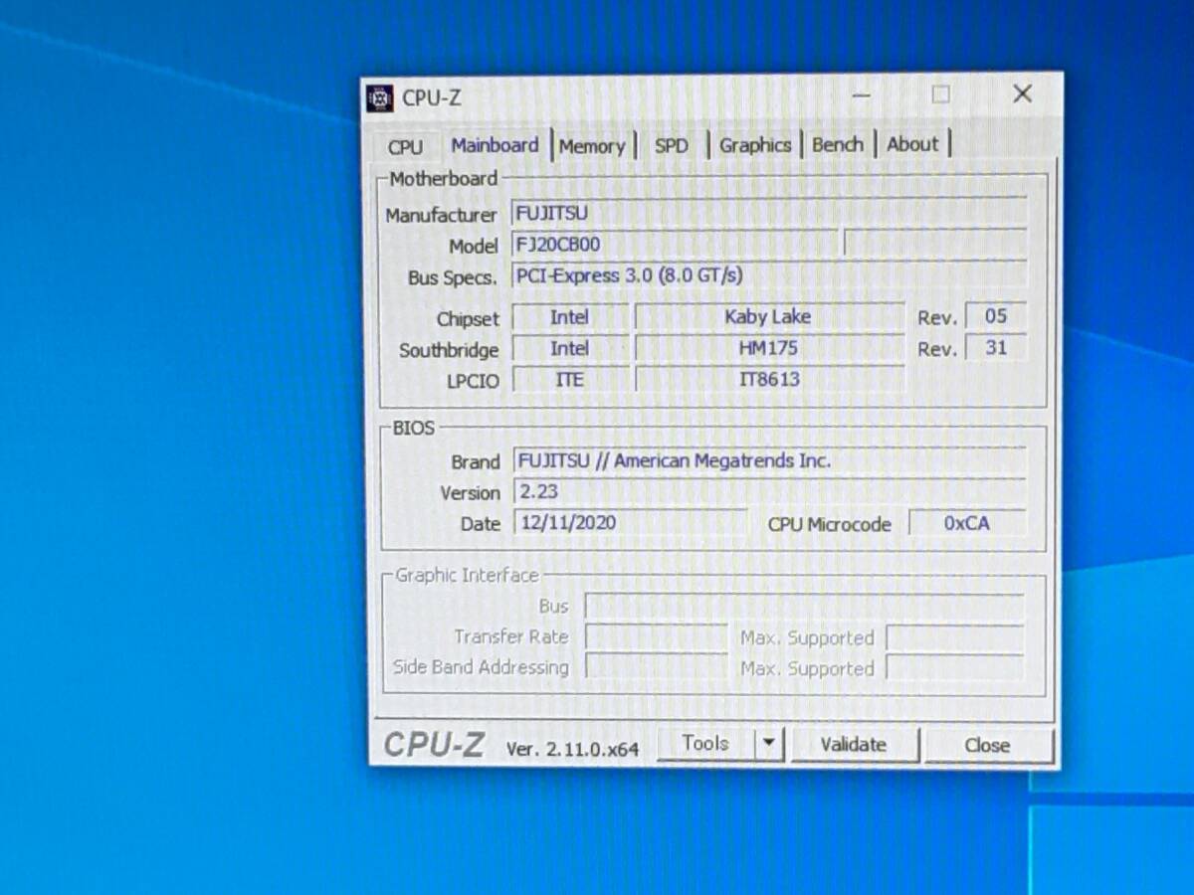Click the Bus Specs PCI-Express 3.0 field
Viewport: 1194px width, 895px height.
769,274
